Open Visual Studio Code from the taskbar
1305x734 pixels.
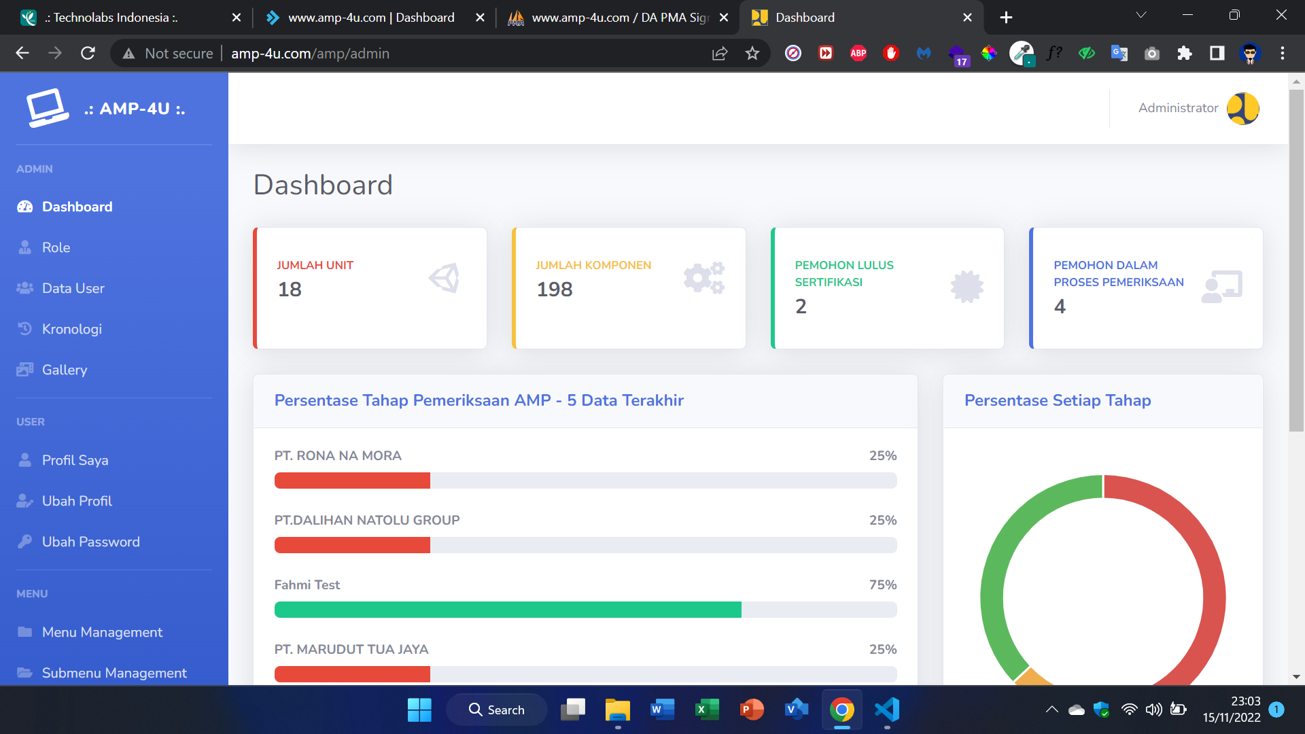(x=886, y=710)
